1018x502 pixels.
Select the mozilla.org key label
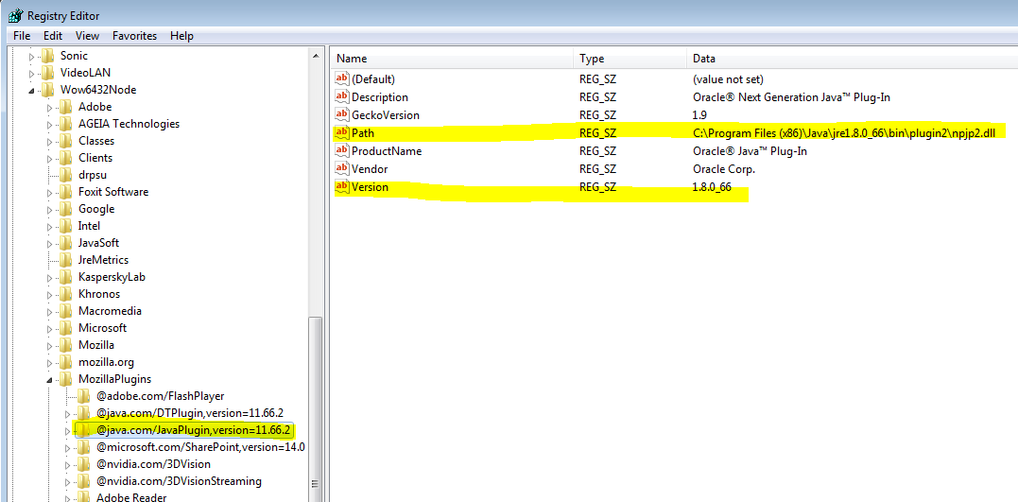[x=106, y=362]
